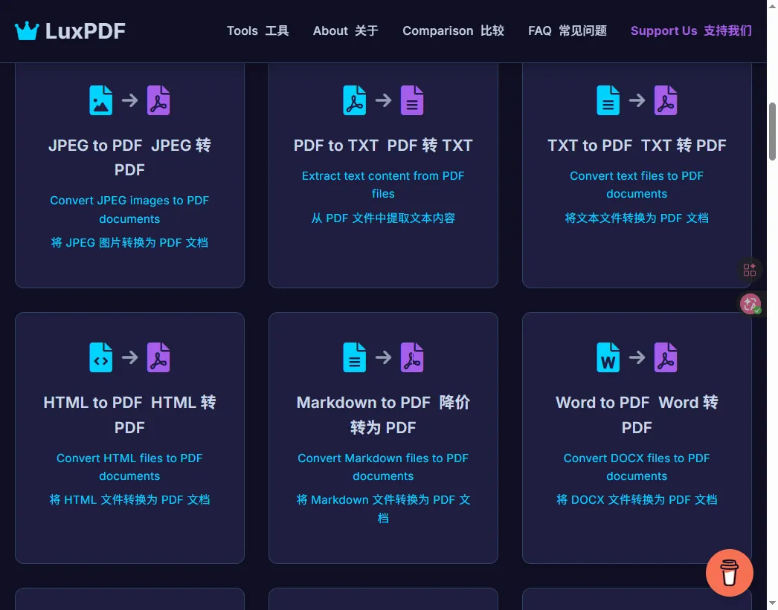Click the vertical scrollbar thumb
This screenshot has height=610, width=778.
(772, 132)
